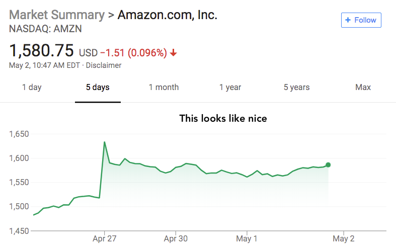The width and height of the screenshot is (396, 252).
Task: Select the Max range tab
Action: [363, 87]
